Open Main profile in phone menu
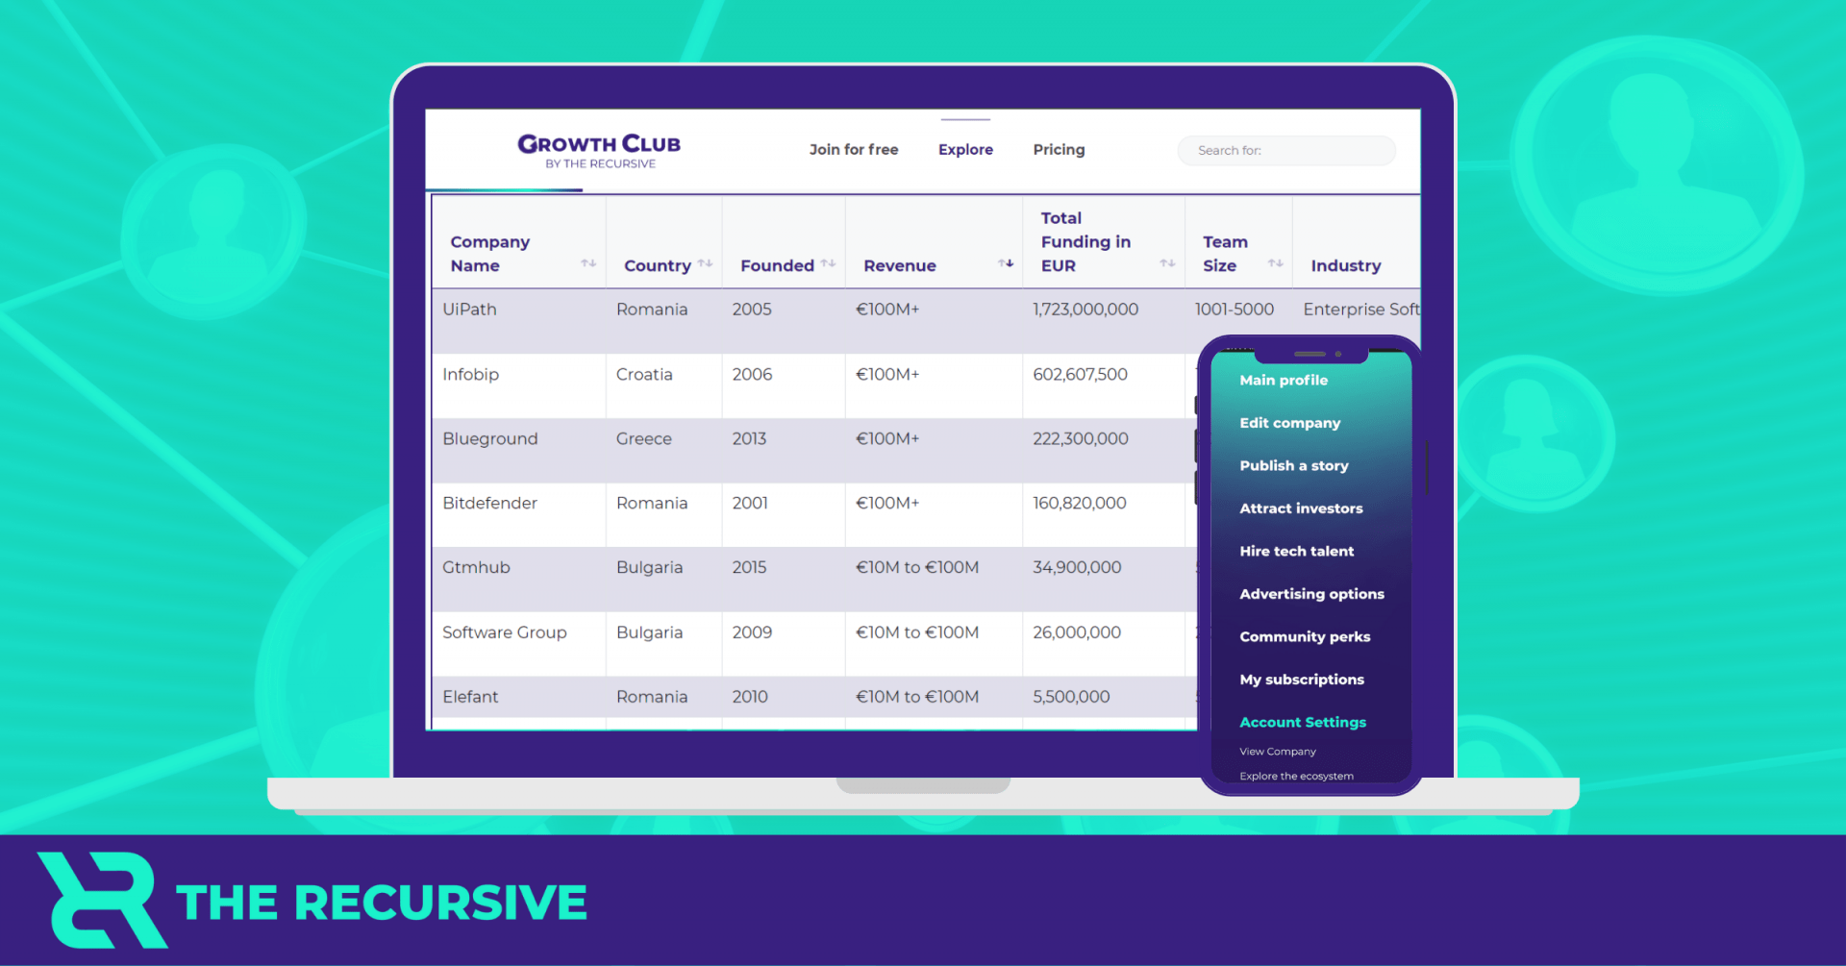The width and height of the screenshot is (1846, 966). pyautogui.click(x=1284, y=380)
